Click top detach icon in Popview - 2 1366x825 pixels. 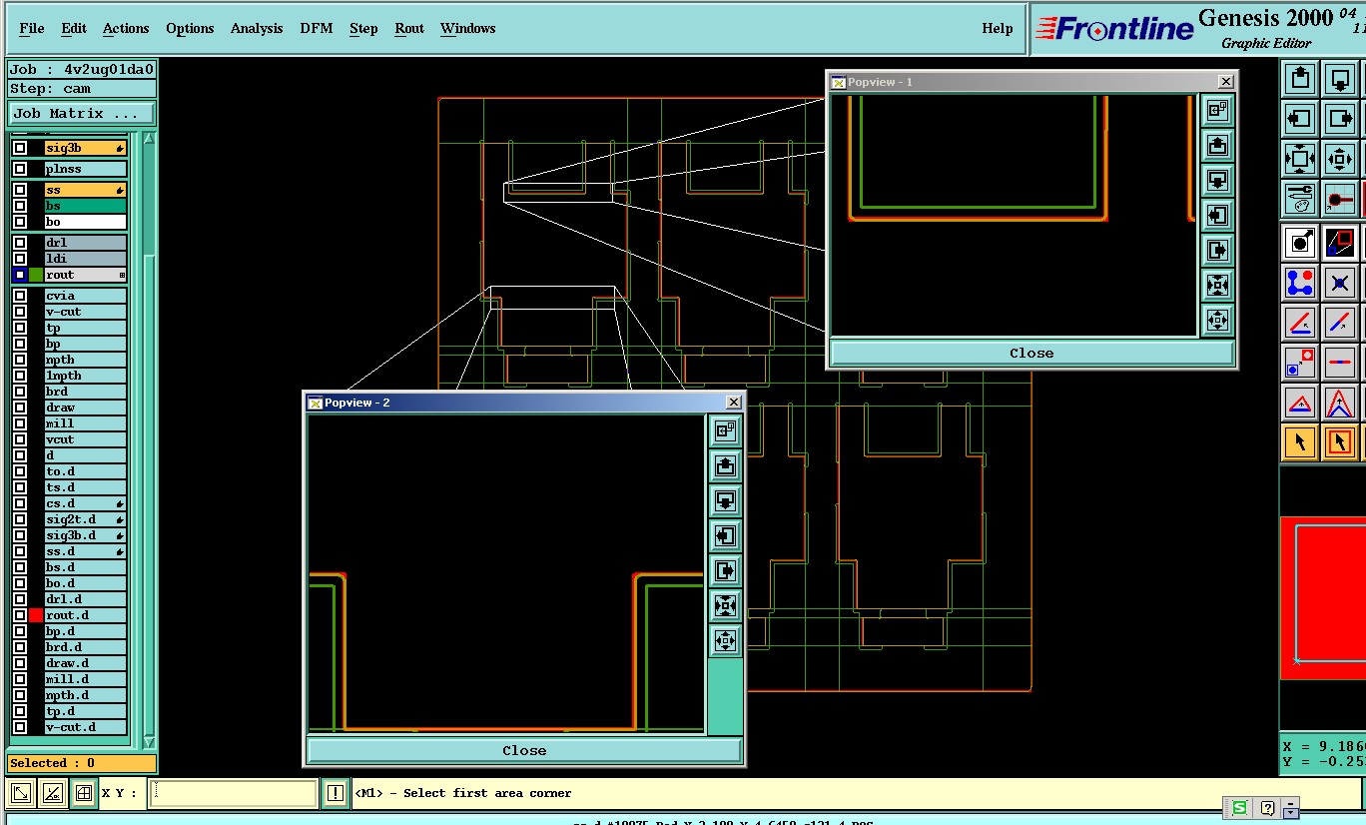pyautogui.click(x=725, y=430)
